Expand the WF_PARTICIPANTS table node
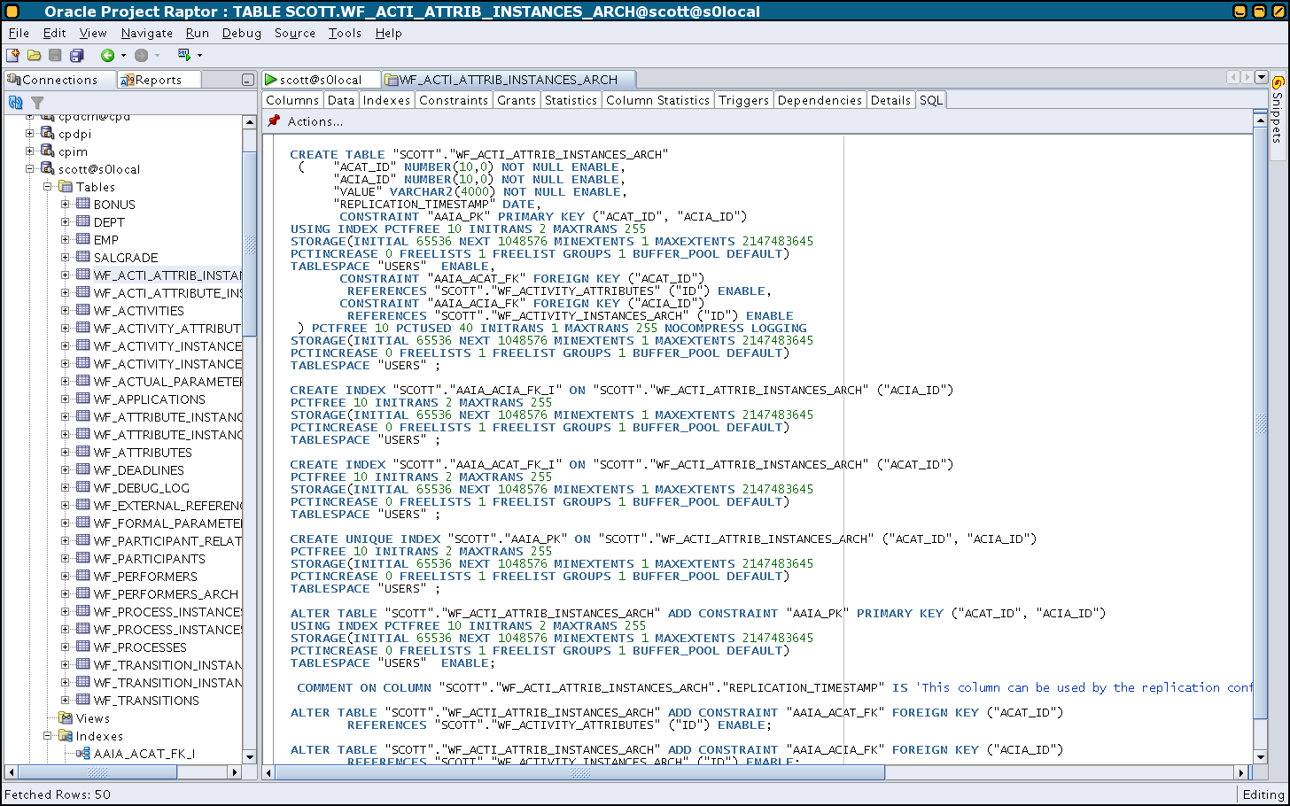The image size is (1290, 806). pos(66,559)
